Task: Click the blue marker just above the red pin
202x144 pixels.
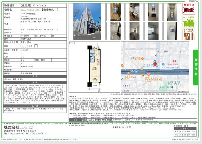Action: (155, 61)
